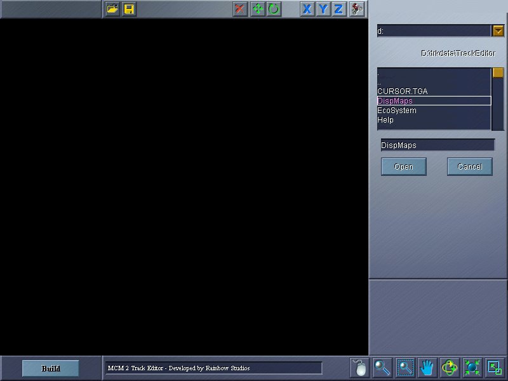This screenshot has width=508, height=381.
Task: Click the d: drive field
Action: (434, 30)
